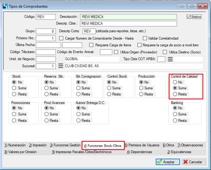This screenshot has height=170, width=211.
Task: Select Suma under Stock group
Action: point(14,88)
